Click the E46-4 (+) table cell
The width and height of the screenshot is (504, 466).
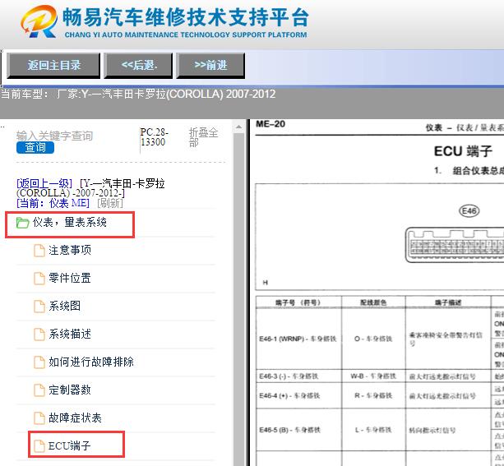click(x=298, y=395)
